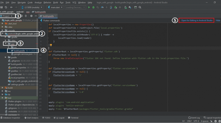
Task: Hide the Project panel with minus icon
Action: (36, 16)
